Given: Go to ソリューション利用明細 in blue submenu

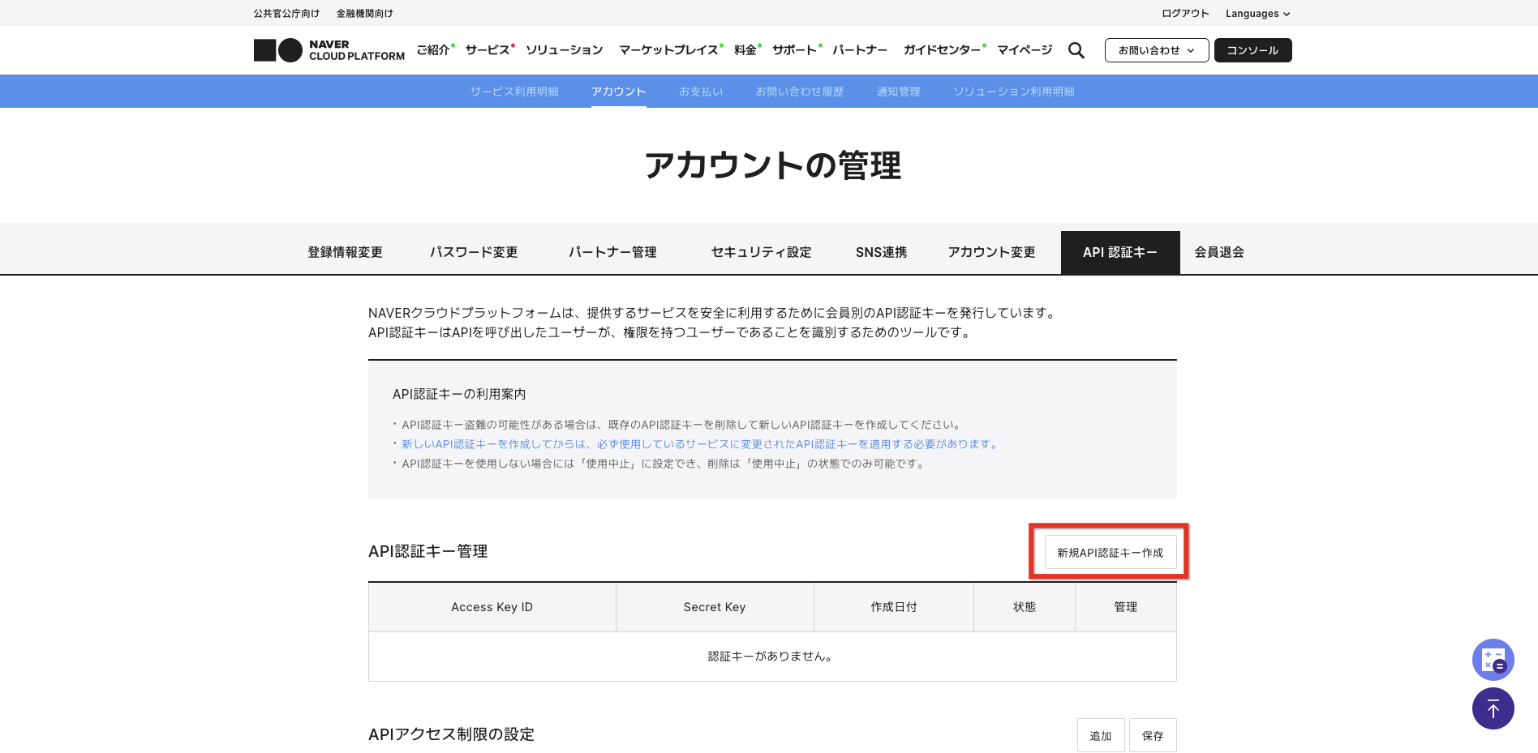Looking at the screenshot, I should click(x=1014, y=92).
